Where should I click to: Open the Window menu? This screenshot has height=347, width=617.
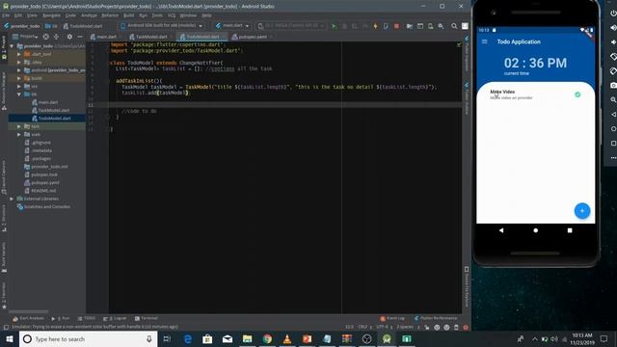[188, 15]
